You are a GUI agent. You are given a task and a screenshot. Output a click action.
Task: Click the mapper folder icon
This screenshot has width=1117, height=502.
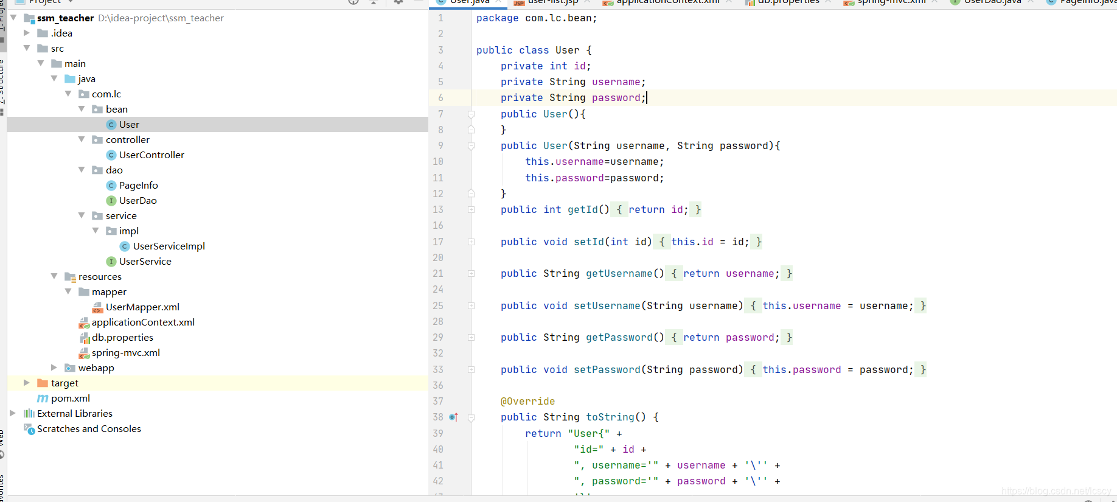(84, 292)
